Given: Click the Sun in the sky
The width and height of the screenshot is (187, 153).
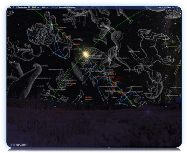Looking at the screenshot, I should click(x=85, y=54).
